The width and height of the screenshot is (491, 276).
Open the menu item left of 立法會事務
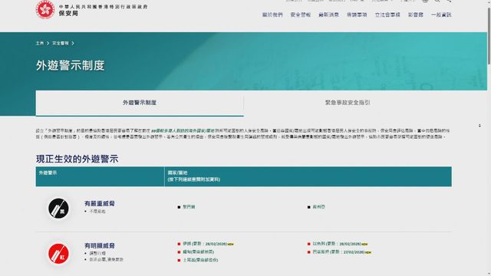point(357,15)
